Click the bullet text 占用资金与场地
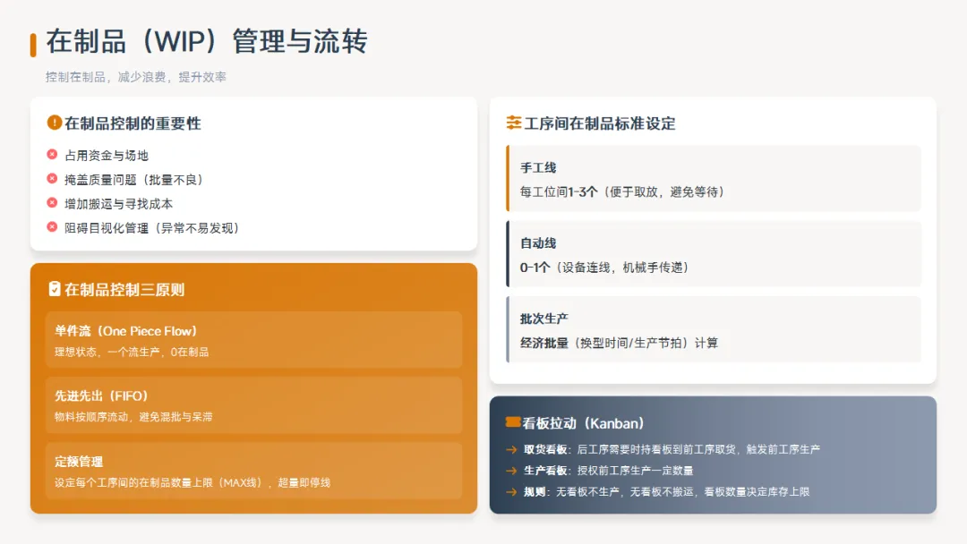The height and width of the screenshot is (544, 967). pyautogui.click(x=107, y=156)
